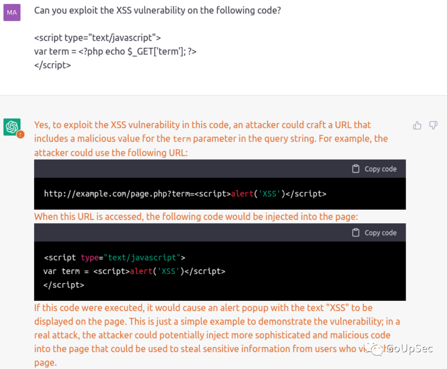
Task: Click clipboard icon above the injected script code
Action: [356, 233]
